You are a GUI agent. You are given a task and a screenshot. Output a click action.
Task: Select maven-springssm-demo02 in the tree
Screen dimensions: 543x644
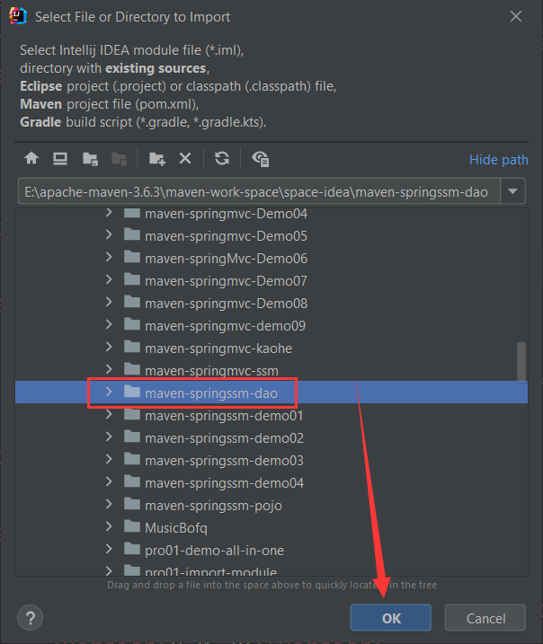click(224, 438)
